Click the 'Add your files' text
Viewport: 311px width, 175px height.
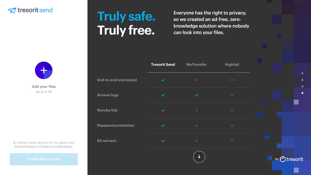coord(44,87)
